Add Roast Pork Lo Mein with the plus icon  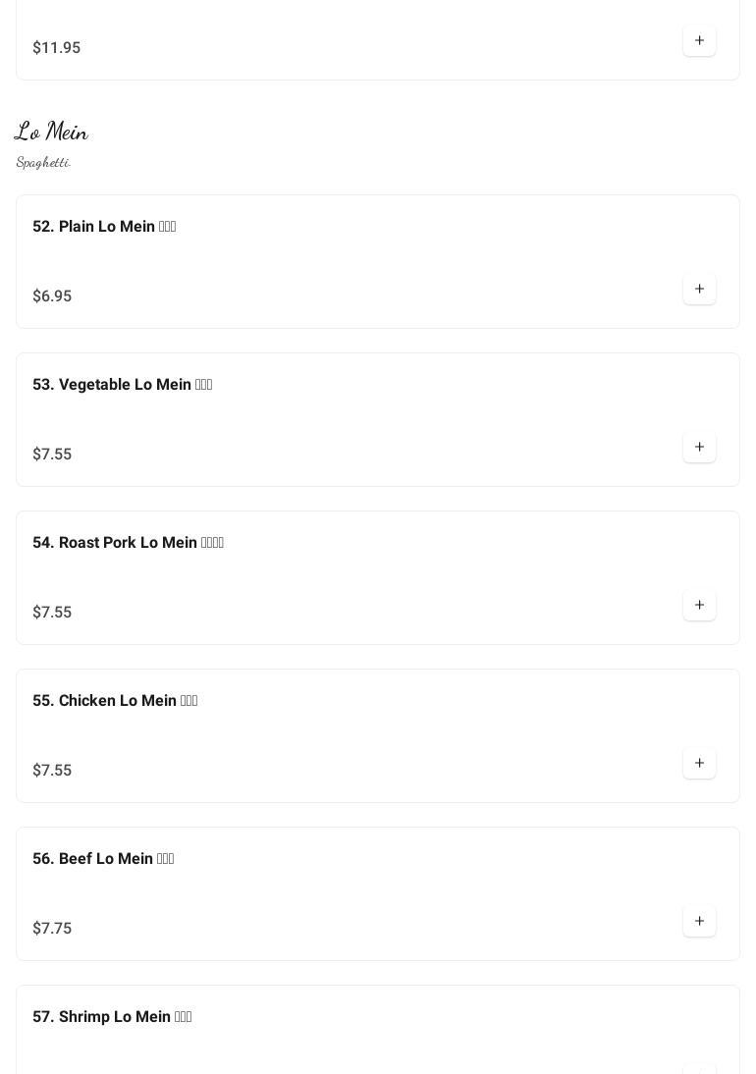pyautogui.click(x=699, y=606)
